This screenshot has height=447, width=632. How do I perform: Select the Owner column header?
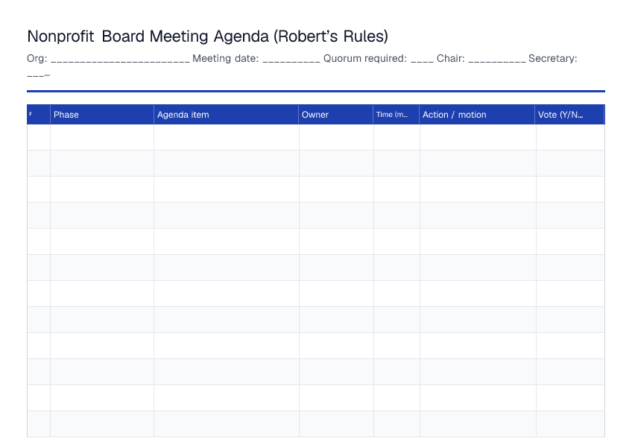point(335,115)
